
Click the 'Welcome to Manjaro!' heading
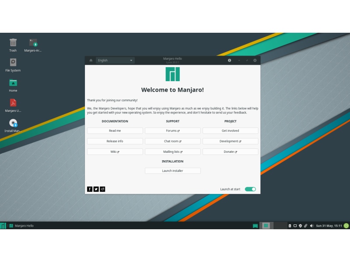(x=172, y=90)
